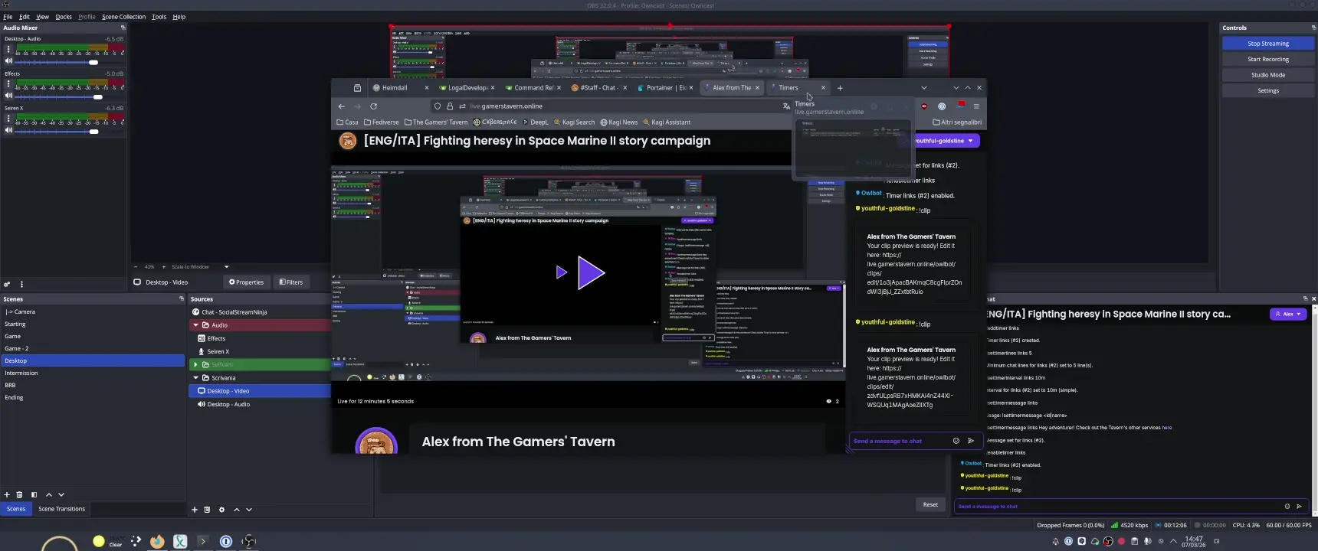Move selected source up with arrow icon

[x=237, y=510]
